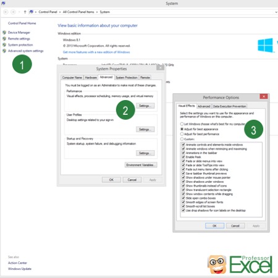Go up one level with the Up arrow
Viewport: 278px width, 278px height.
pyautogui.click(x=25, y=12)
